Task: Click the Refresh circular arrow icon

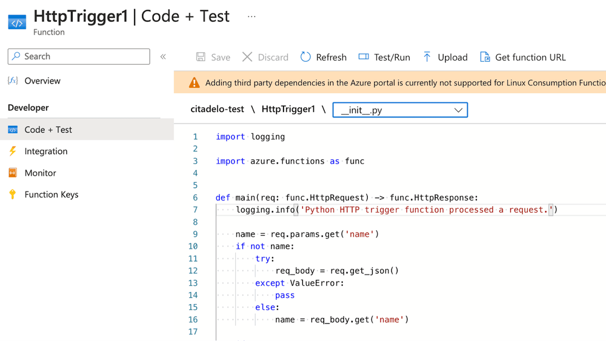Action: (x=305, y=57)
